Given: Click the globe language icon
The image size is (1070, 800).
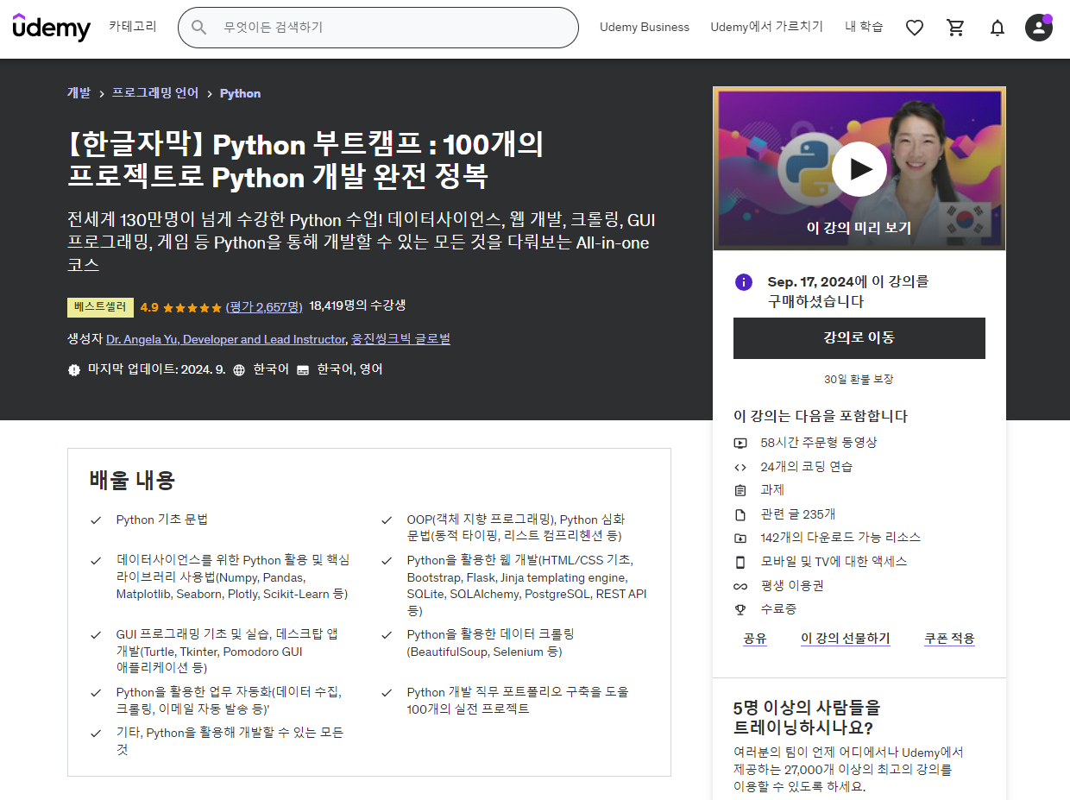Looking at the screenshot, I should coord(239,369).
